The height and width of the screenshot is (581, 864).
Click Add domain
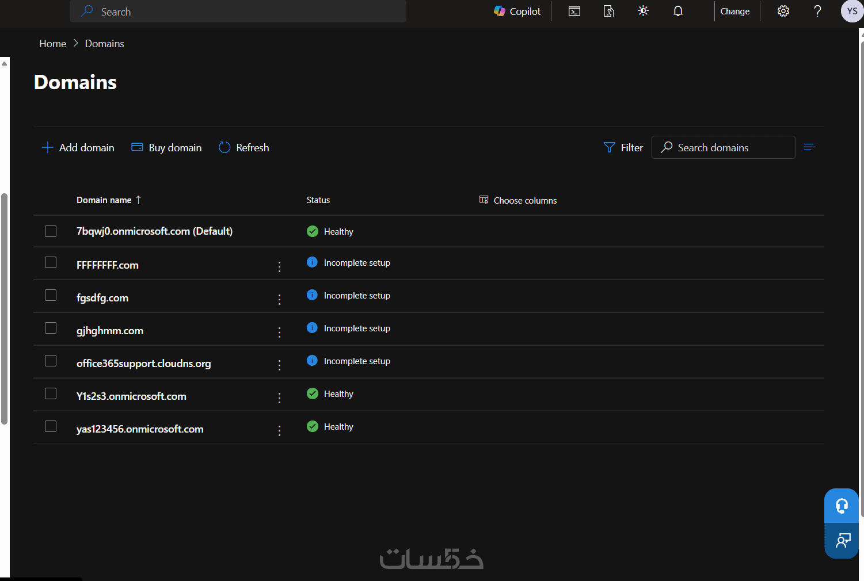tap(78, 148)
